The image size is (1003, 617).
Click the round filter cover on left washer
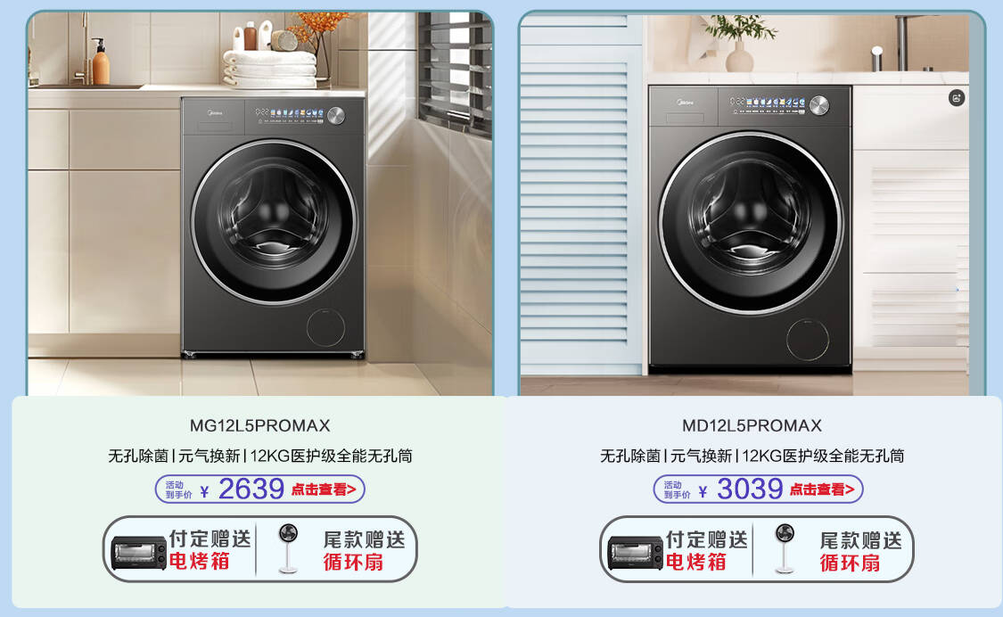325,327
